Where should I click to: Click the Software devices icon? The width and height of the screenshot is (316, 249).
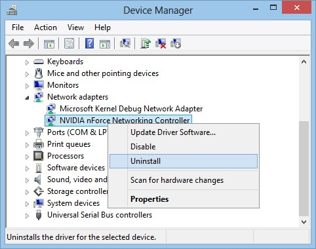click(39, 168)
